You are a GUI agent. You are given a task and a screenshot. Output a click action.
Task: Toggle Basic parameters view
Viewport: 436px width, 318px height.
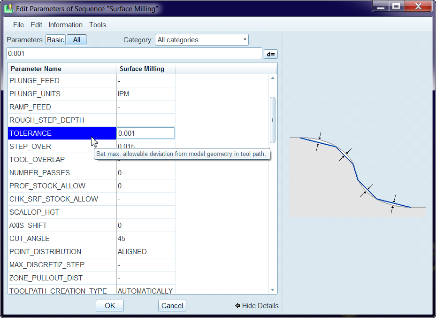click(55, 40)
